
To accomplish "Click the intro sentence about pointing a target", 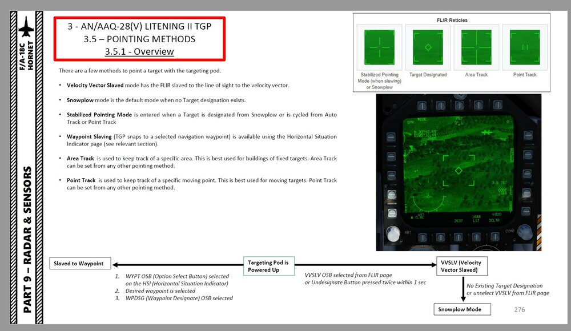I will (x=140, y=71).
